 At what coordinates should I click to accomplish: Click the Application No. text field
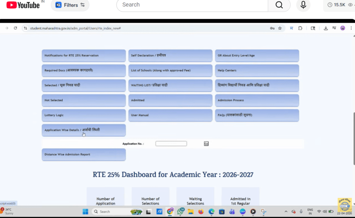point(171,144)
